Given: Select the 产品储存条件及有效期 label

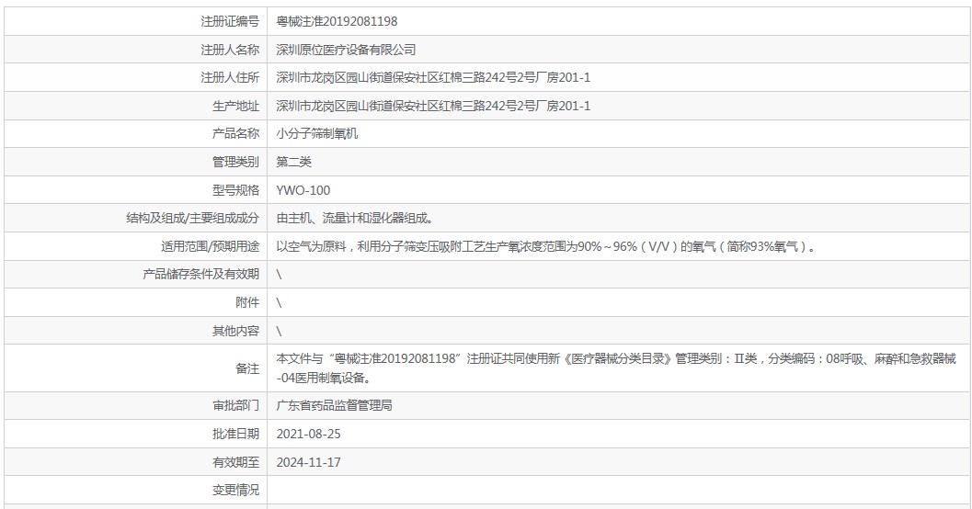Looking at the screenshot, I should coord(200,275).
